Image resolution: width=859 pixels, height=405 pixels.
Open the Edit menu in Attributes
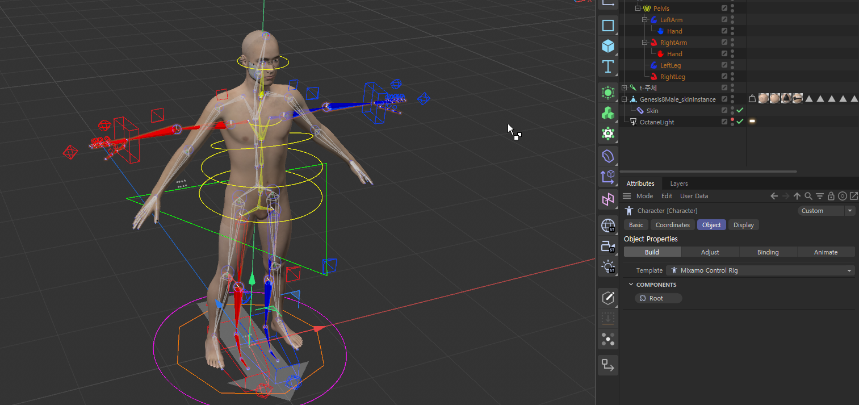click(667, 196)
